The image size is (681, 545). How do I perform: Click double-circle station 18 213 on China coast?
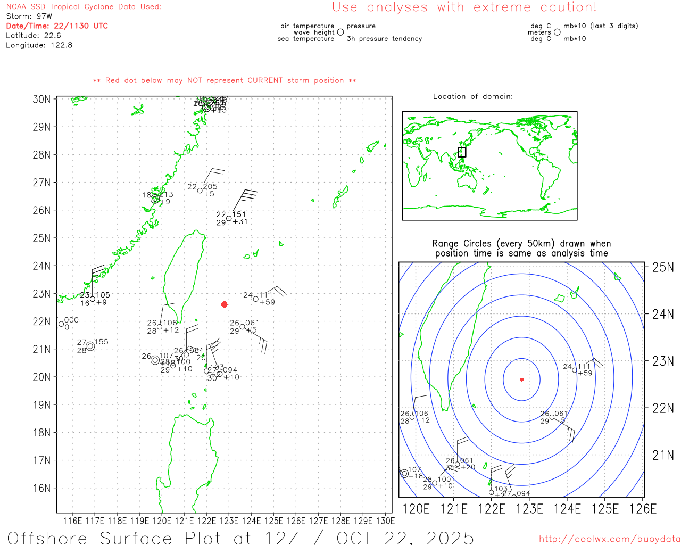(155, 199)
